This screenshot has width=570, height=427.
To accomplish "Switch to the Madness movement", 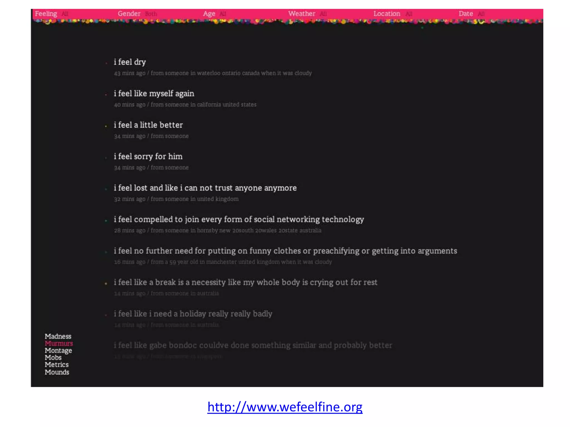I will tap(58, 336).
